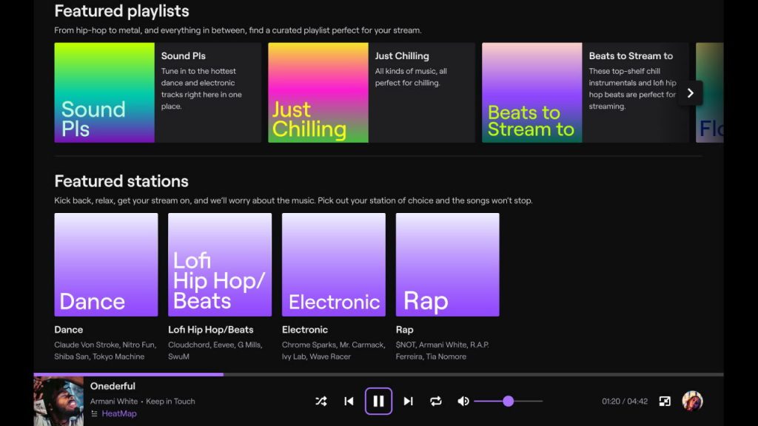Adjust the volume slider
The height and width of the screenshot is (426, 758).
click(x=508, y=401)
